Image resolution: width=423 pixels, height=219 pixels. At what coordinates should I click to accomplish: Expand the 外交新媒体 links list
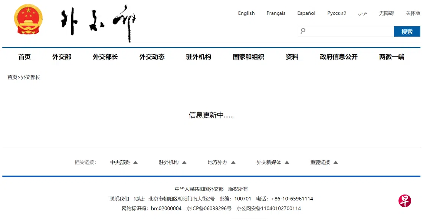coord(272,162)
